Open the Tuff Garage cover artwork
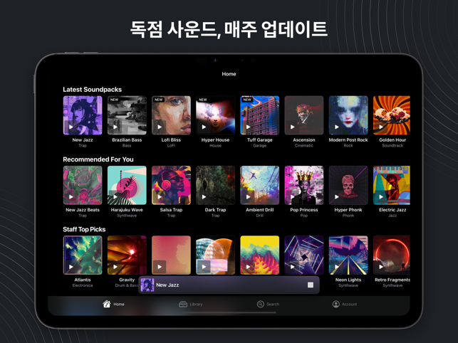The height and width of the screenshot is (343, 458). pos(260,115)
